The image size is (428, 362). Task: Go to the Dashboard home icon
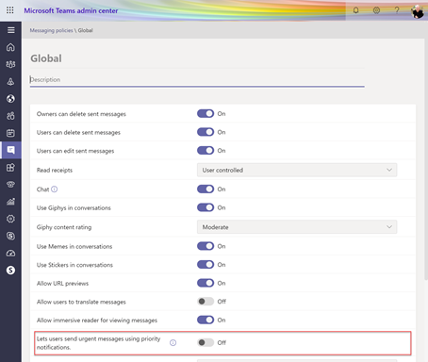pos(10,47)
